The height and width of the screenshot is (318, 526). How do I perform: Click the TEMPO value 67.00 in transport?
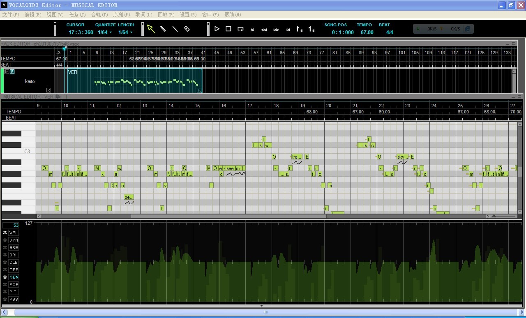pyautogui.click(x=367, y=32)
